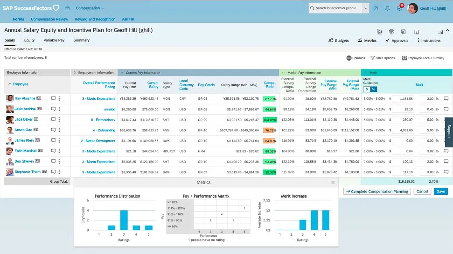Open the Compensation module dropdown
The image size is (453, 254).
tap(90, 8)
